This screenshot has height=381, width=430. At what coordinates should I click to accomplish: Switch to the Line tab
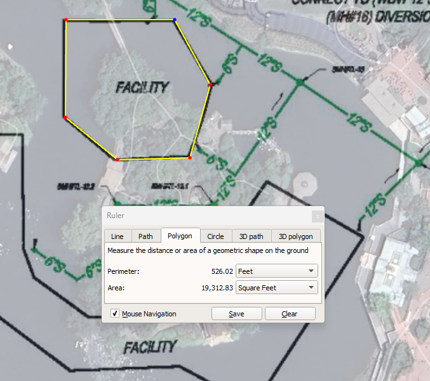tap(118, 236)
